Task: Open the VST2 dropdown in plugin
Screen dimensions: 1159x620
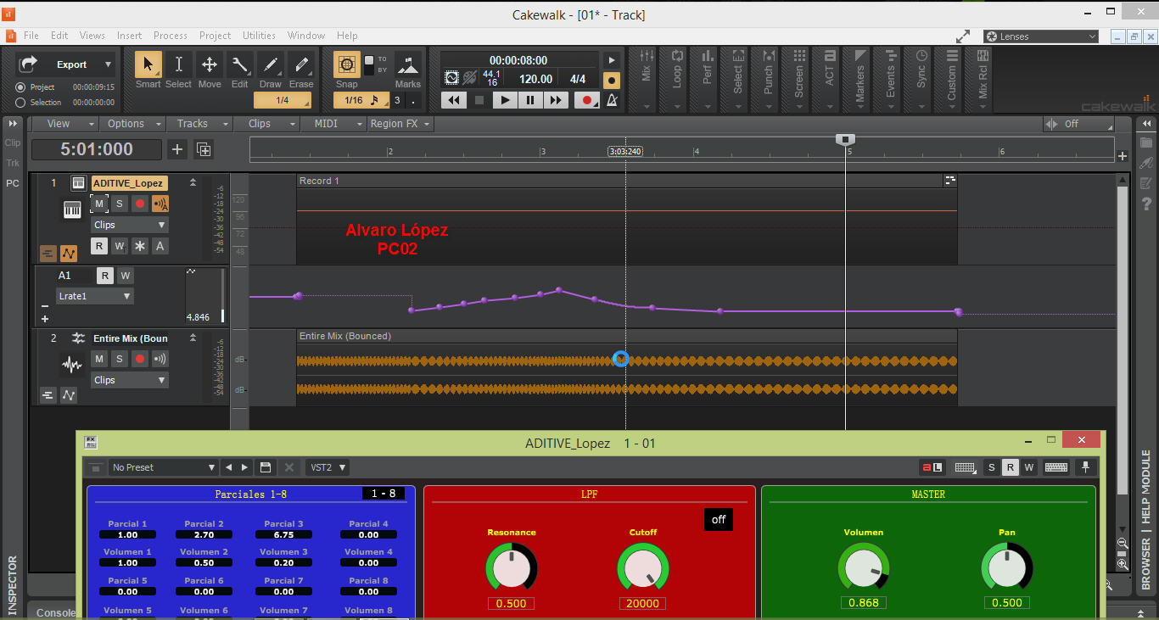Action: [328, 467]
